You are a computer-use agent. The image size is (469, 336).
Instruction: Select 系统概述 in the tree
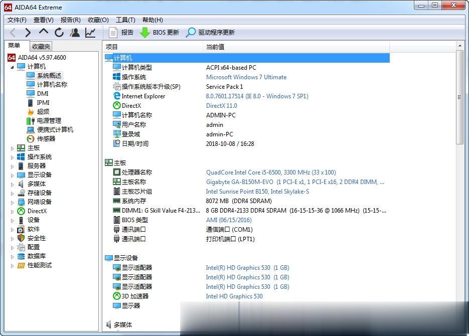pyautogui.click(x=49, y=75)
